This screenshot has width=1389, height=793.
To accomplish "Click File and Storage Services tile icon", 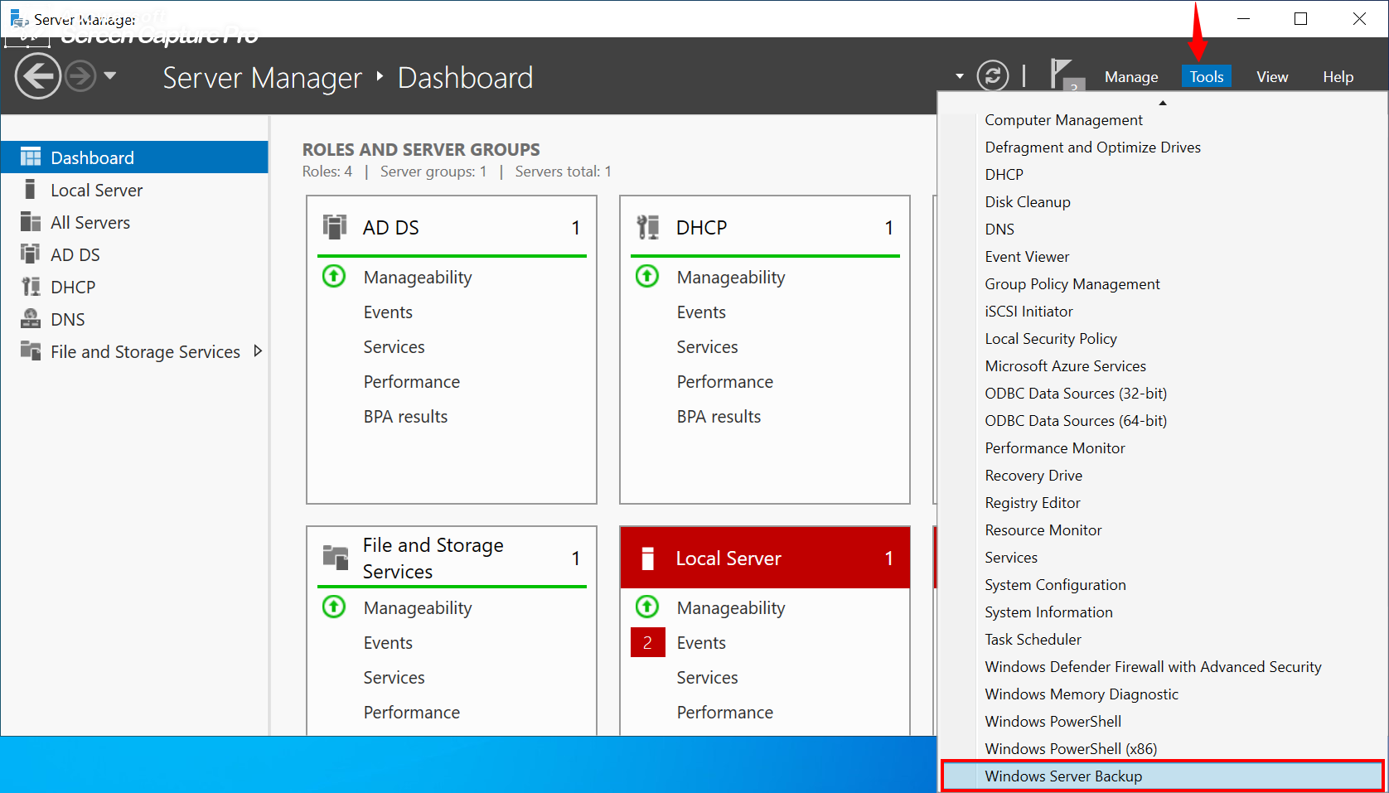I will tap(336, 558).
